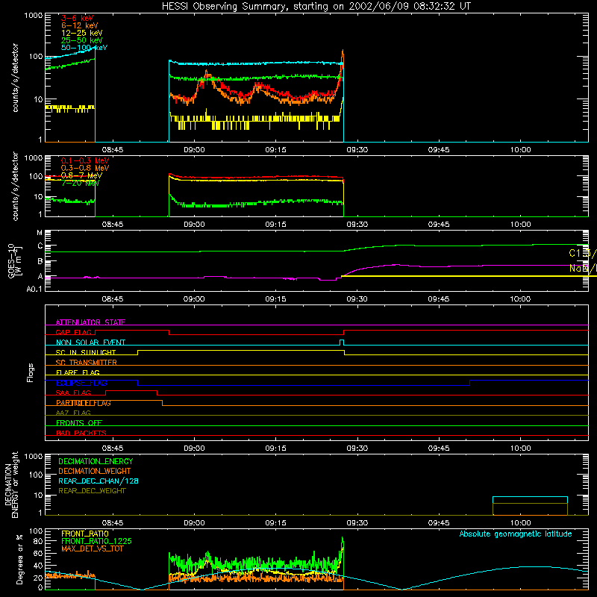Screen dimensions: 597x597
Task: Click the A0.1 tick label on GOES axis
Action: 34,289
